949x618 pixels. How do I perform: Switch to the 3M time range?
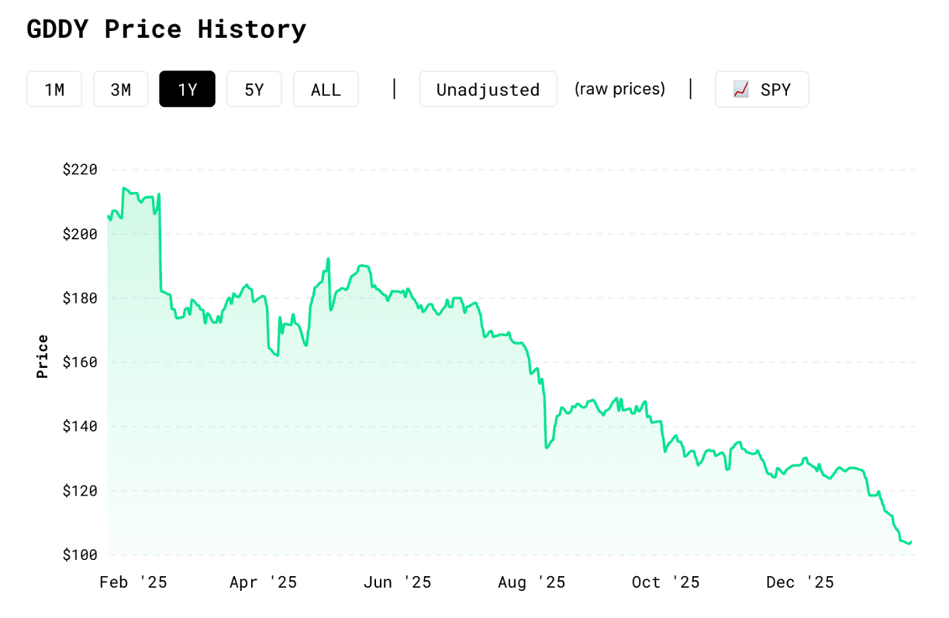(x=121, y=89)
